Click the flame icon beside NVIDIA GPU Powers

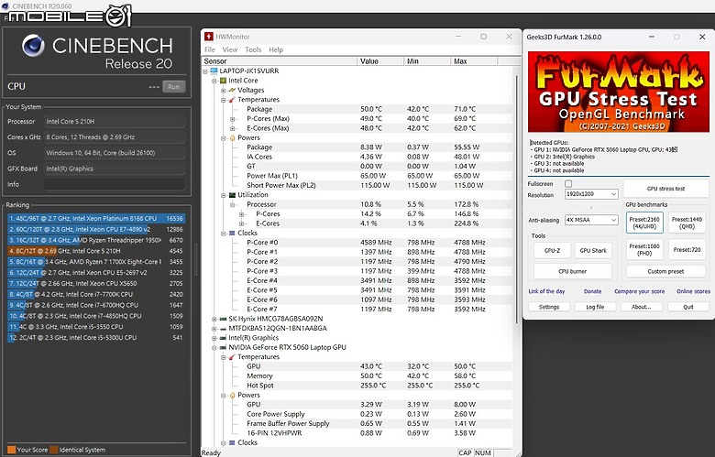232,396
